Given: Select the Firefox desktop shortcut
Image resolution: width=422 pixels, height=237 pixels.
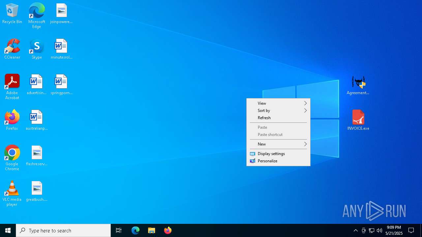Looking at the screenshot, I should pyautogui.click(x=12, y=120).
